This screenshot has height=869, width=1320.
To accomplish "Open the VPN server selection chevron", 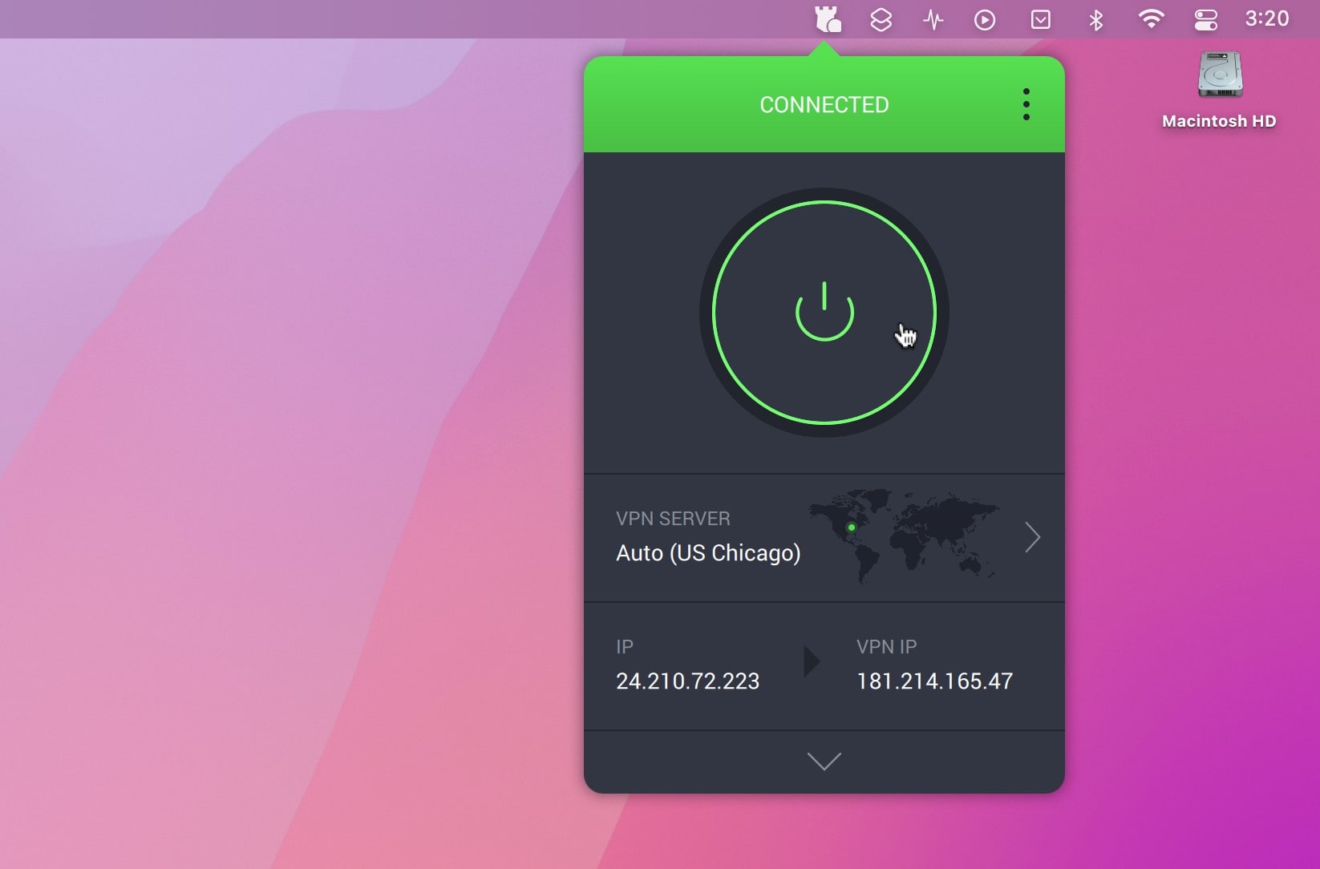I will [x=1032, y=537].
